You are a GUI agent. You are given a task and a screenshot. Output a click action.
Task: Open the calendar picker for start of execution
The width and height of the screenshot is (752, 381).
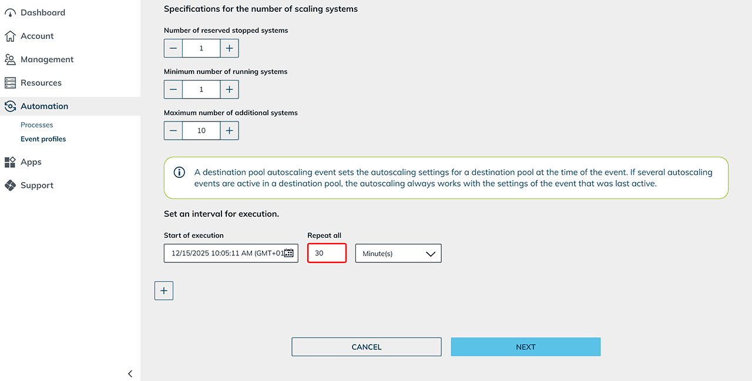click(288, 254)
